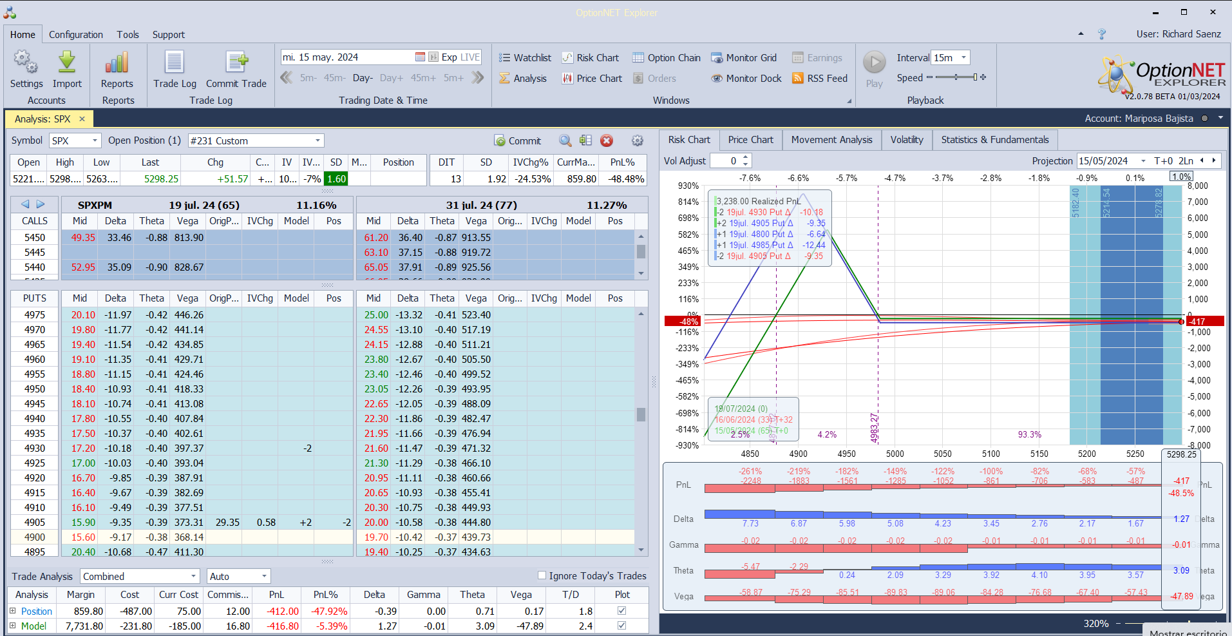Step forward one day with Day+

tap(391, 79)
